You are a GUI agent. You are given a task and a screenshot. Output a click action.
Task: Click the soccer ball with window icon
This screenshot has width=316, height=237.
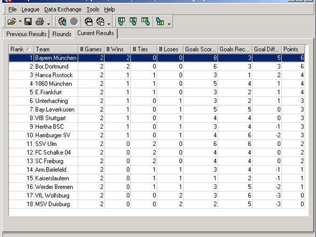click(x=100, y=22)
